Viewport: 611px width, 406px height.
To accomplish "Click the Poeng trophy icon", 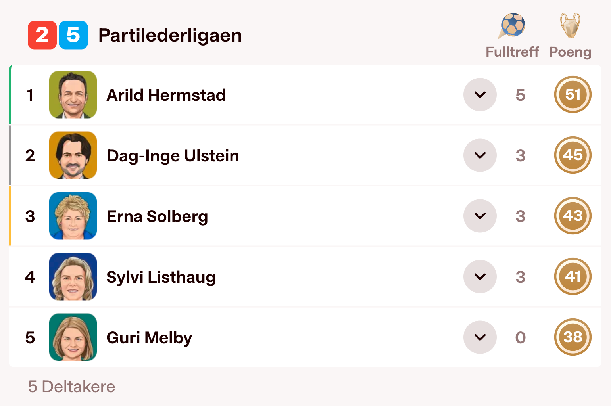I will [x=570, y=25].
